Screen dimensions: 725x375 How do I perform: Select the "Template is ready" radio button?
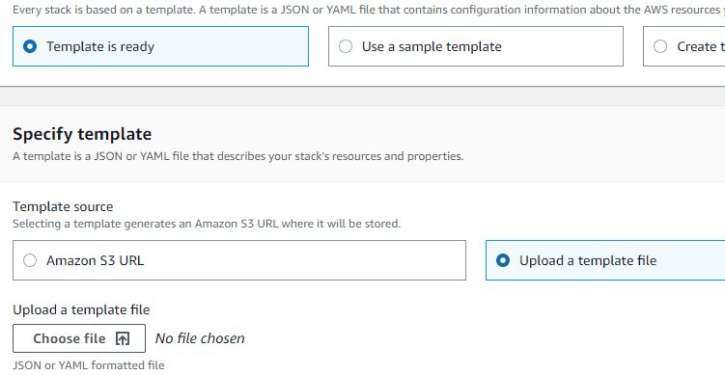pos(30,46)
